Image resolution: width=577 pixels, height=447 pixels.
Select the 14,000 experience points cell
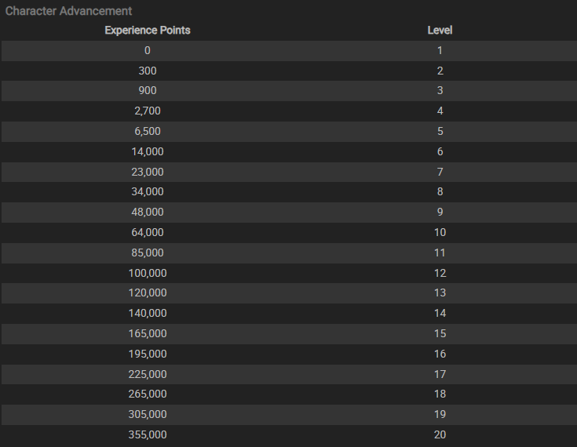(x=148, y=151)
